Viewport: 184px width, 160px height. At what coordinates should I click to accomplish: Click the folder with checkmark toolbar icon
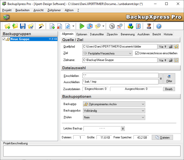[30, 26]
